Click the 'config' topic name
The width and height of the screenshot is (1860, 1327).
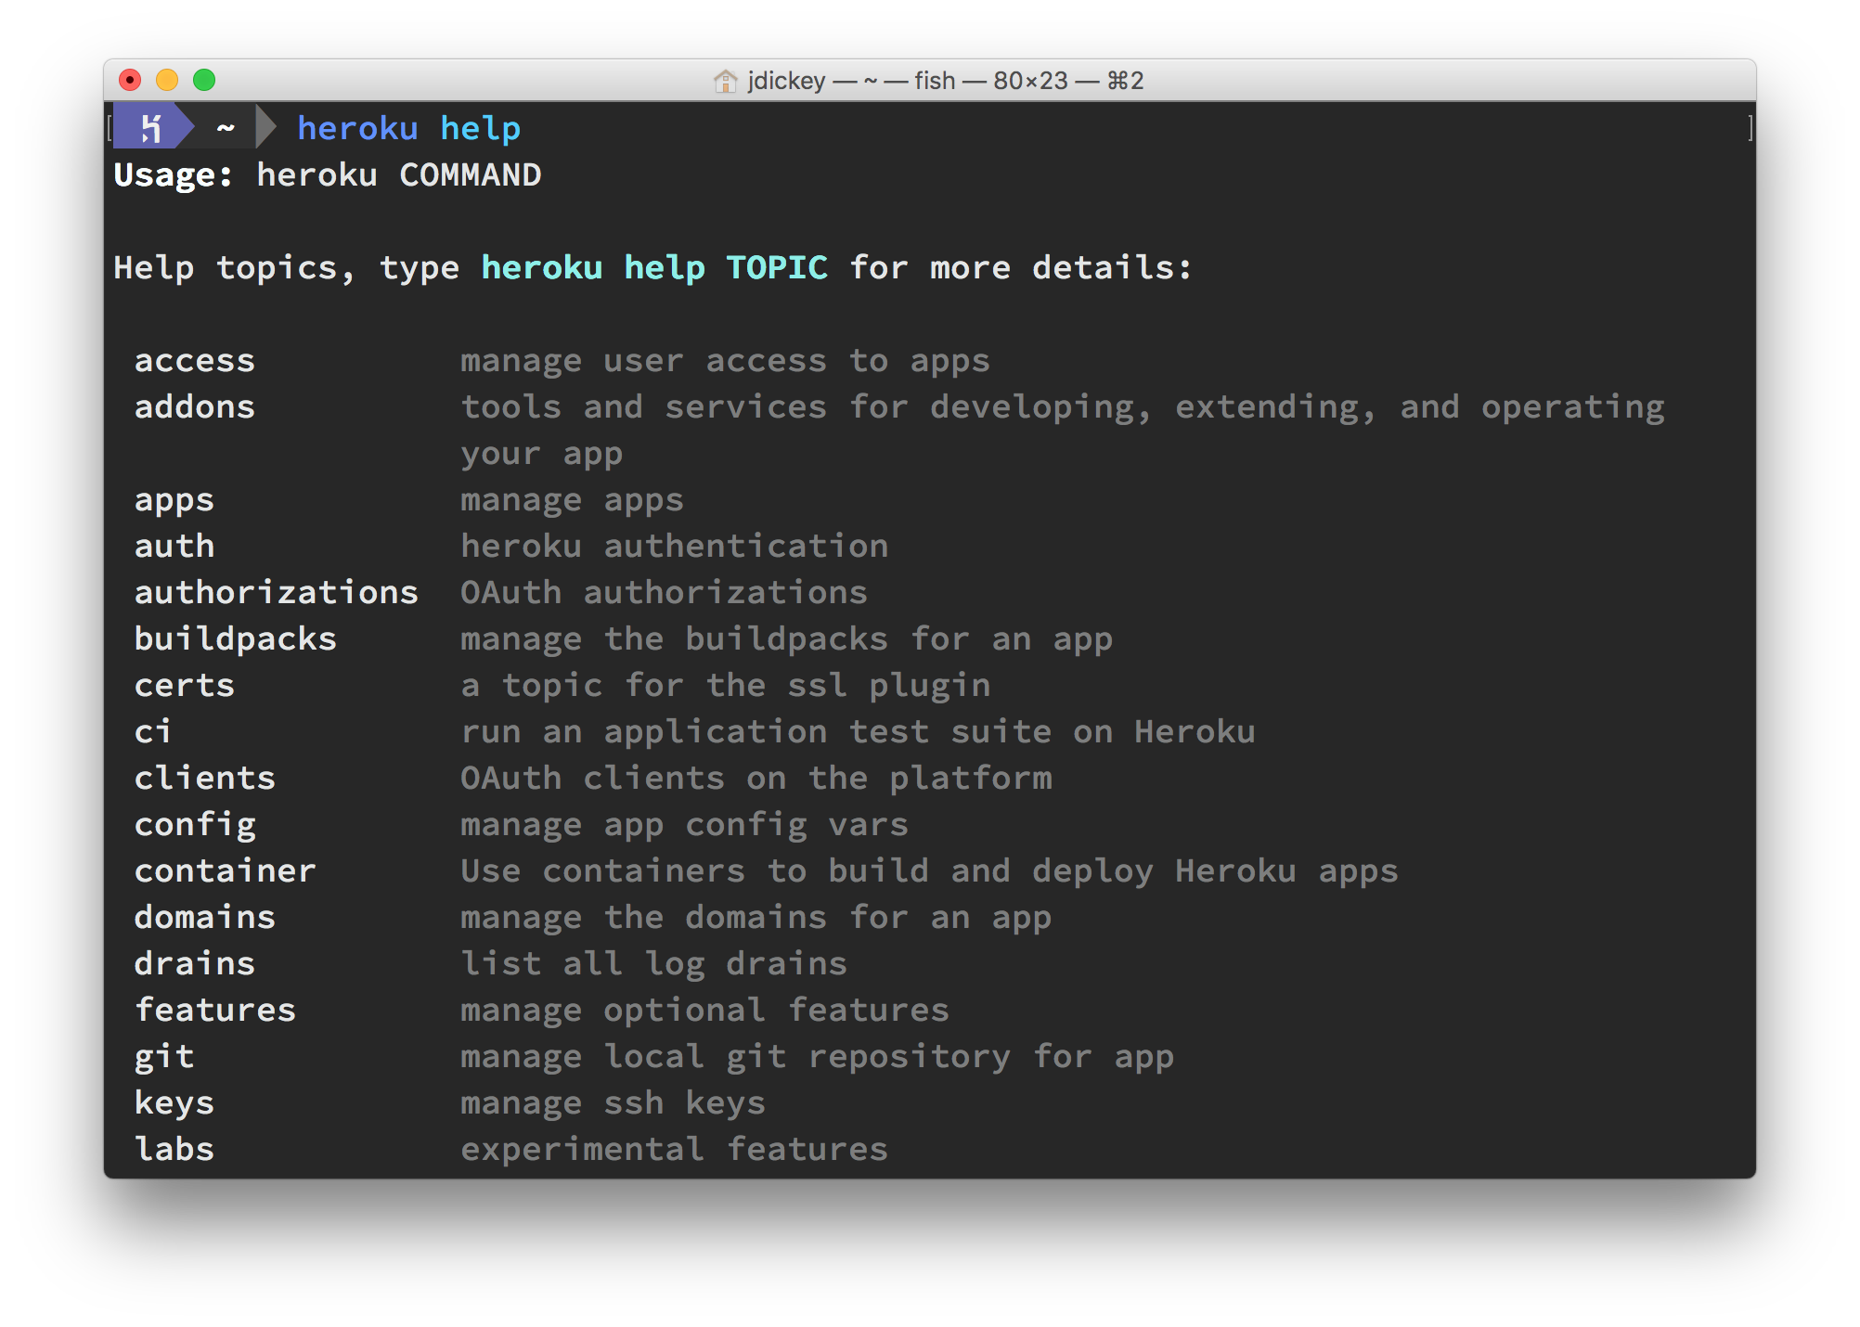tap(195, 826)
